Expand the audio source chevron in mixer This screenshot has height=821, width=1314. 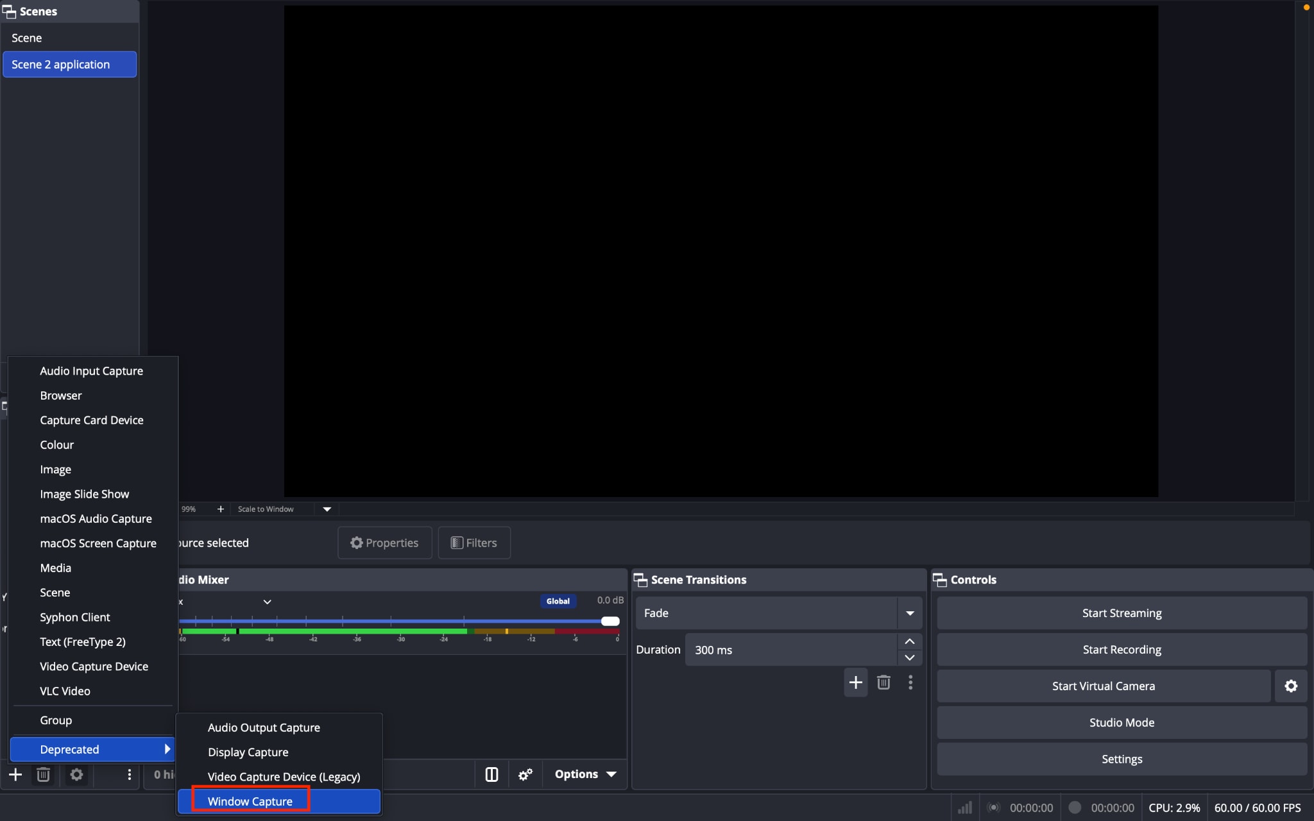267,602
